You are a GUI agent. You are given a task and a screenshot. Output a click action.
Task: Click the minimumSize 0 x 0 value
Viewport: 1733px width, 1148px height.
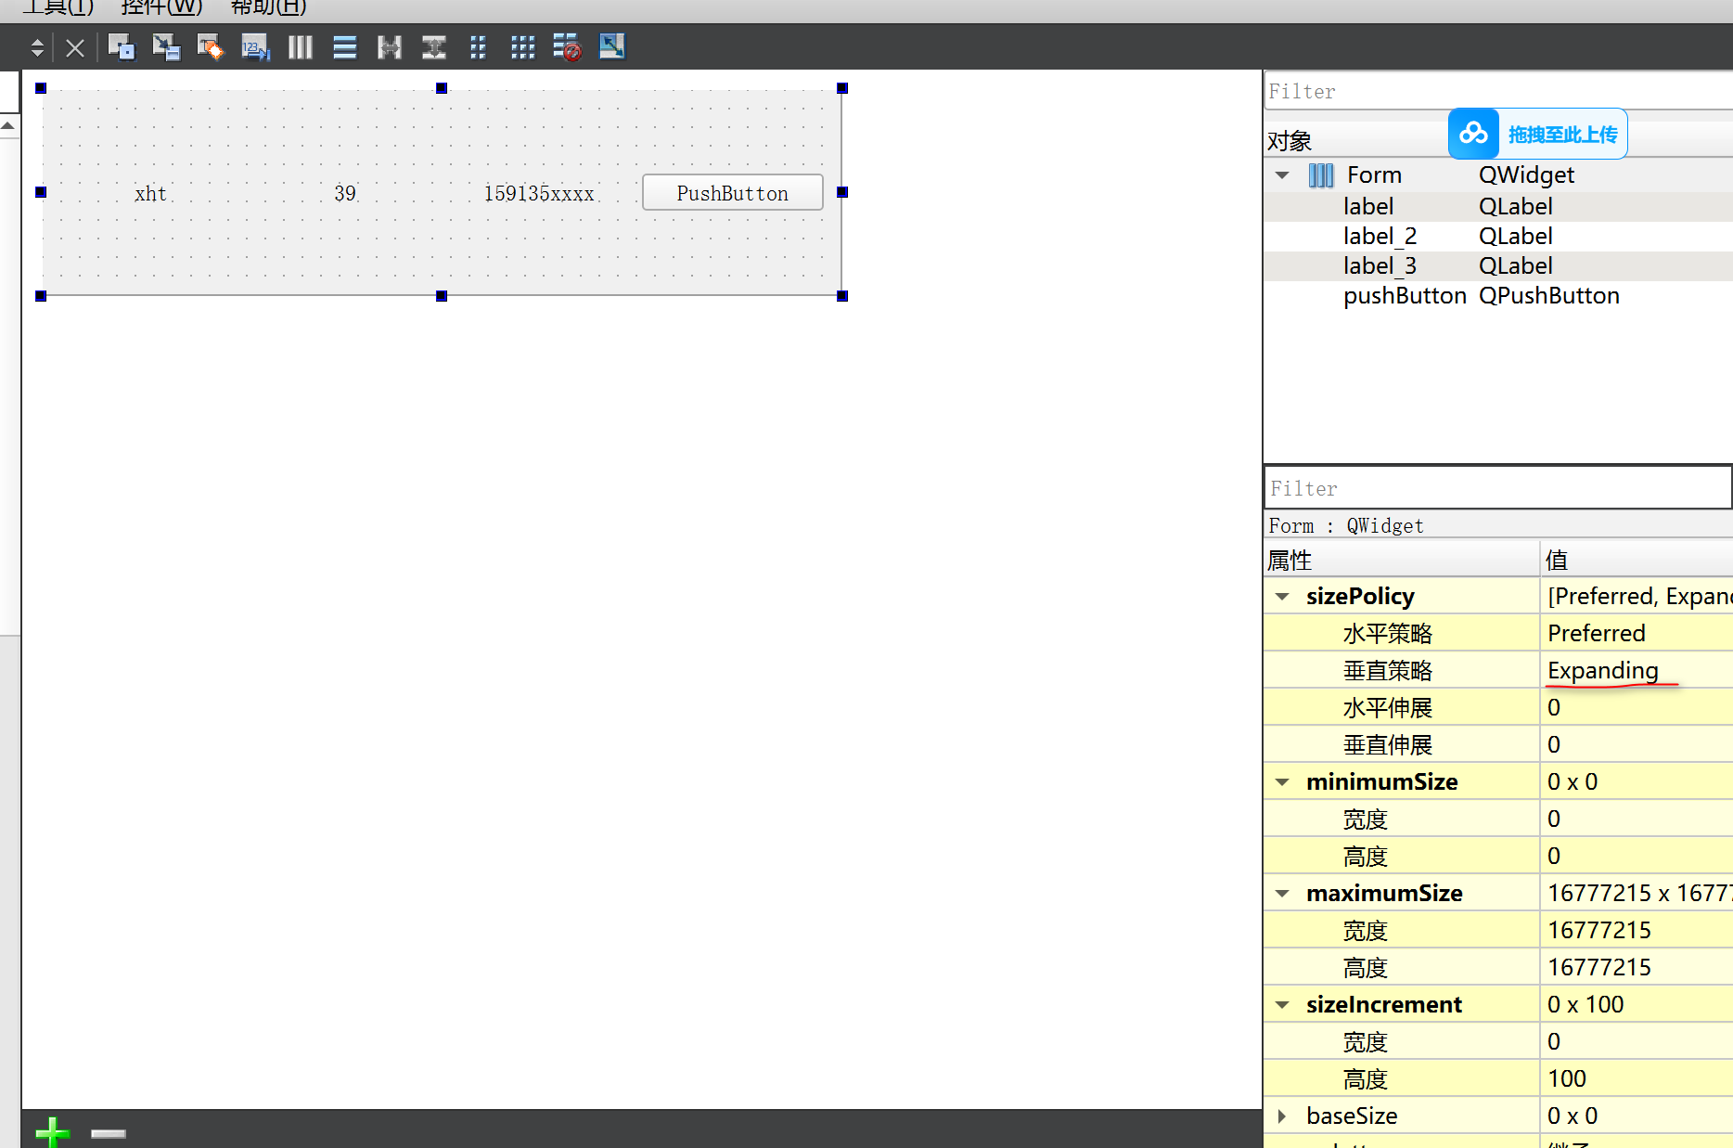(1637, 781)
